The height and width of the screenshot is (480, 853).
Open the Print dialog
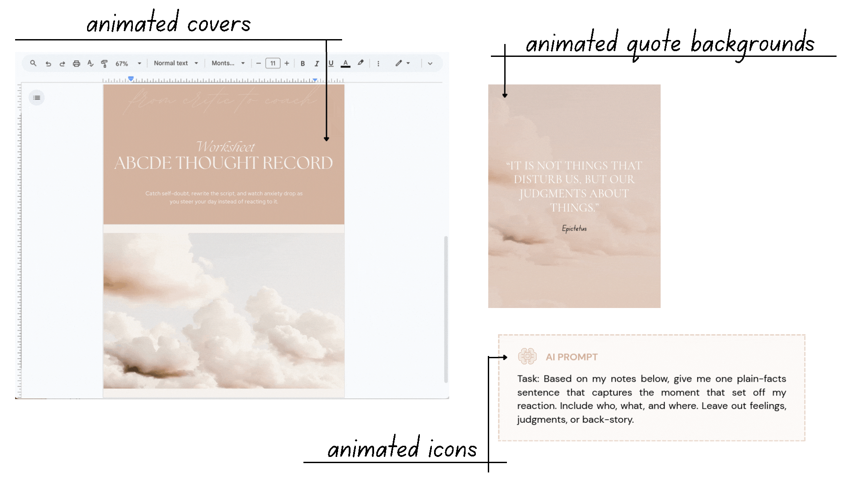(76, 63)
